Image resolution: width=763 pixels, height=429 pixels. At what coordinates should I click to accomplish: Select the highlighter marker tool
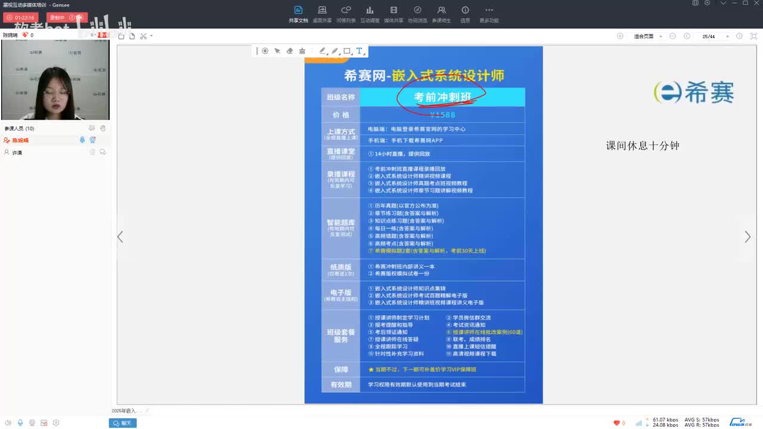pos(335,51)
